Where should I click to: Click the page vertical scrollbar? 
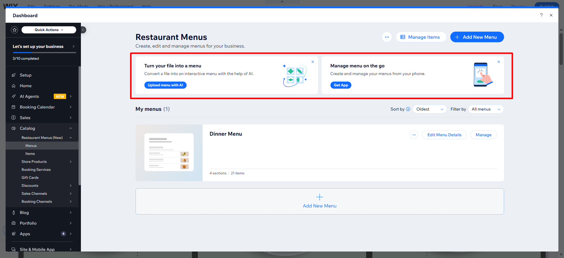561,49
